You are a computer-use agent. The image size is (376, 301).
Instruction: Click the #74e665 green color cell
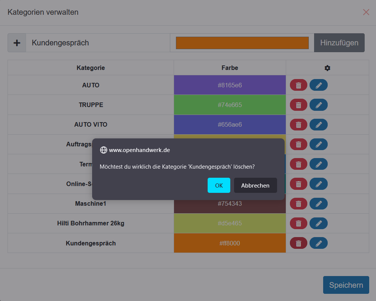(230, 105)
